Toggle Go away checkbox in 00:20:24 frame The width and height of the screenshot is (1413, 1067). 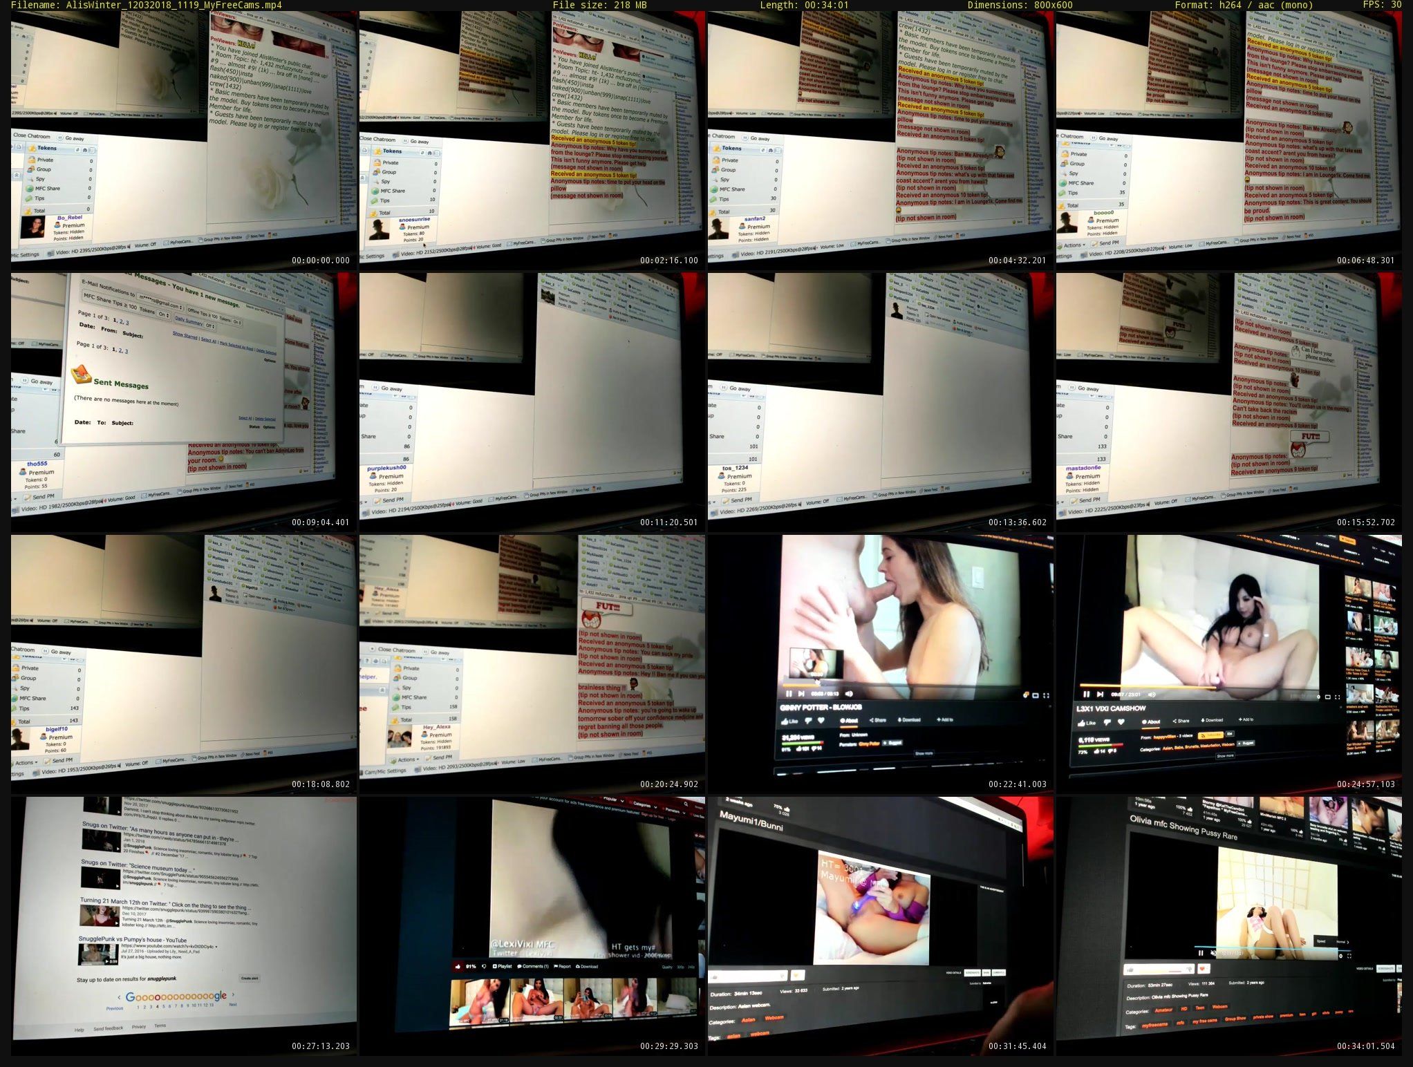[425, 651]
